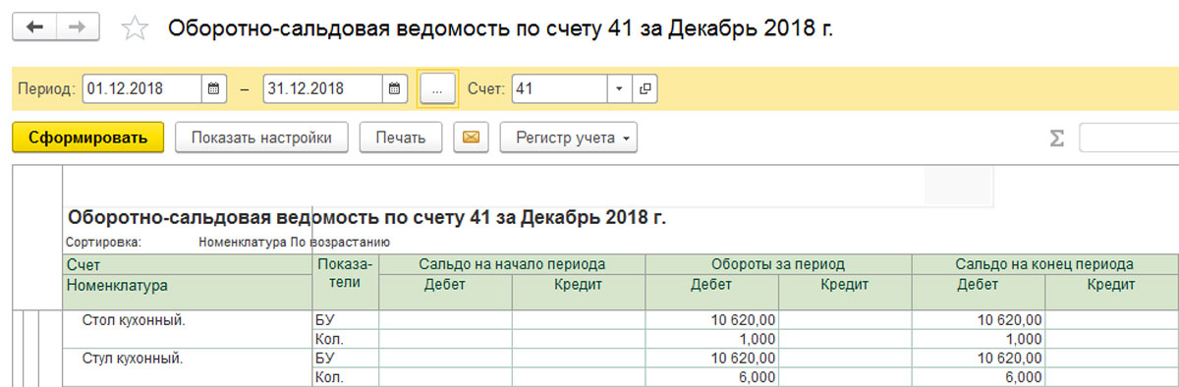Open period selection ellipsis button
The width and height of the screenshot is (1179, 387).
[x=437, y=88]
